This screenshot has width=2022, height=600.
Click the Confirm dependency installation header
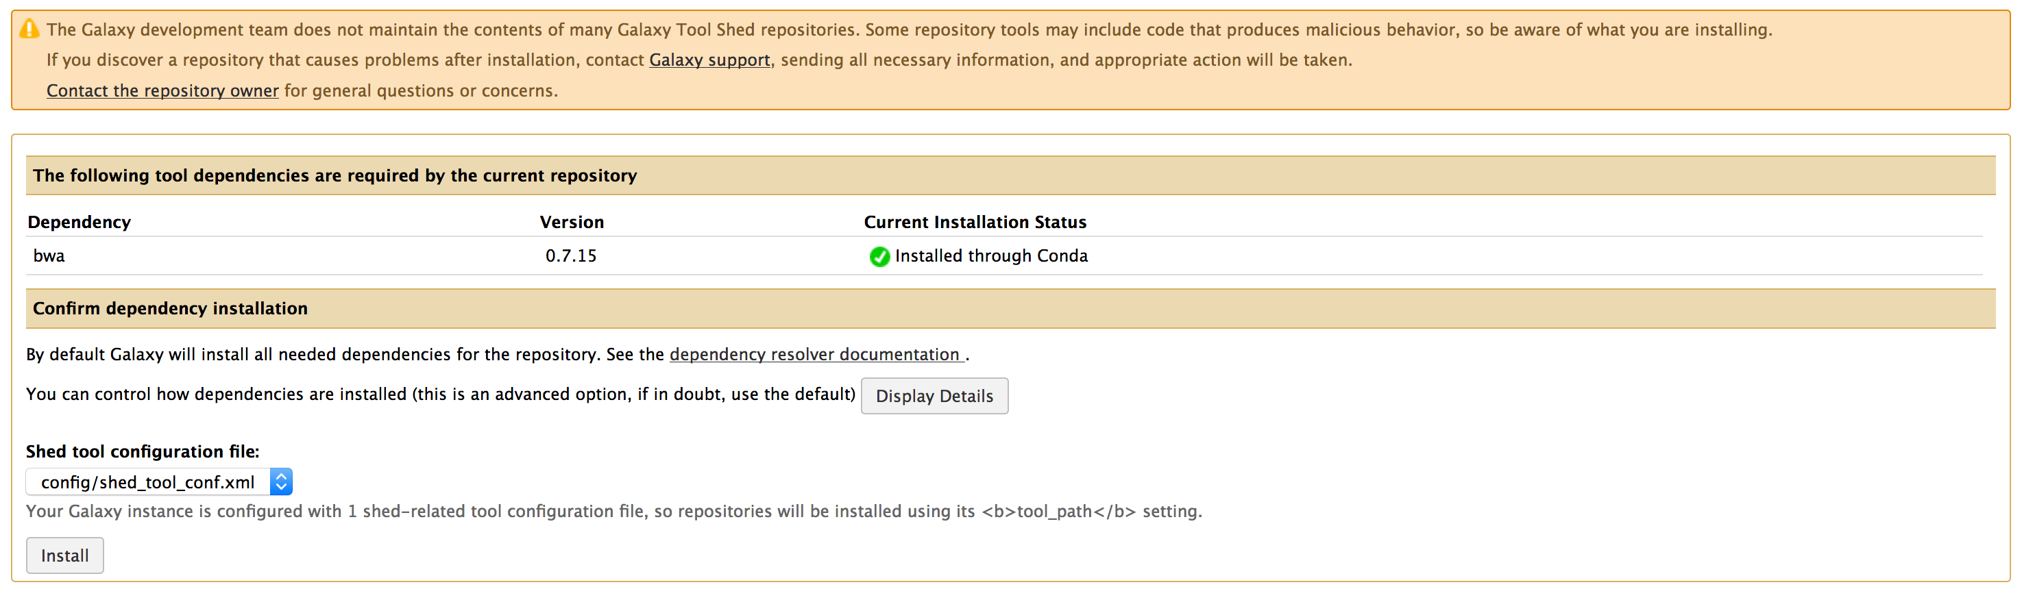[x=169, y=309]
